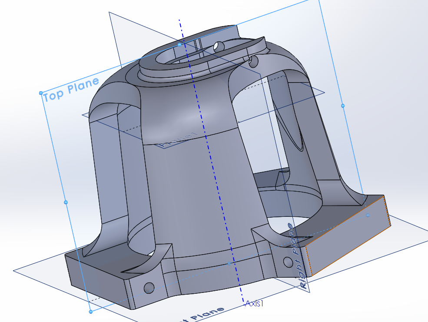Grab the Top Plane handle on the top ring
The image size is (428, 322).
pyautogui.click(x=179, y=44)
